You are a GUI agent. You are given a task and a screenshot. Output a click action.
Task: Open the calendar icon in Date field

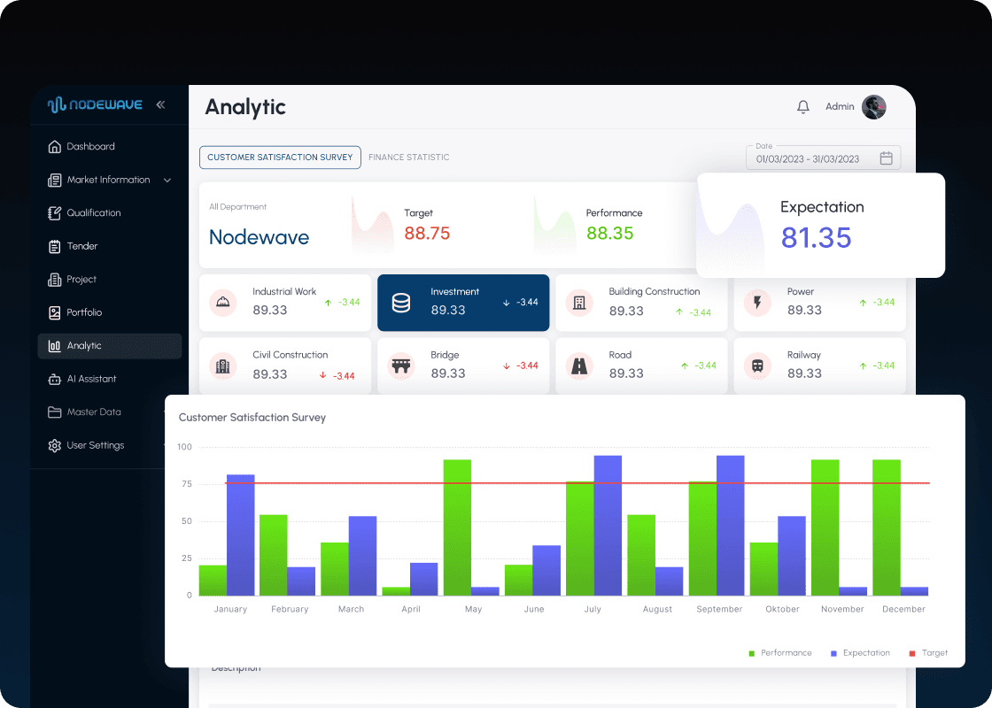tap(887, 158)
